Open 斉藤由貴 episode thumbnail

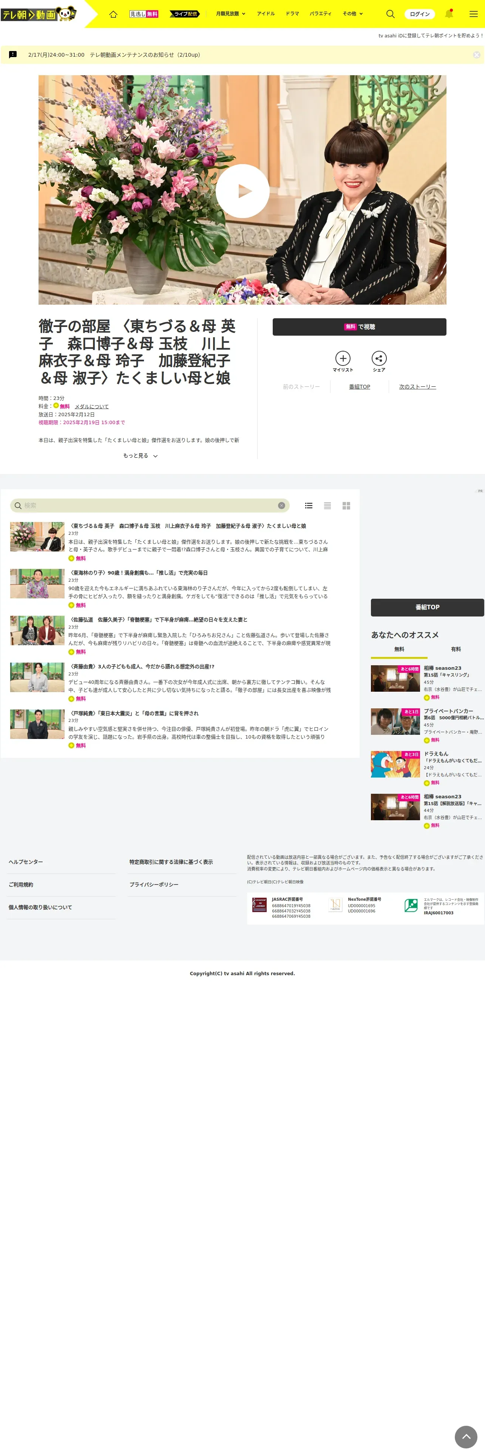coord(37,677)
